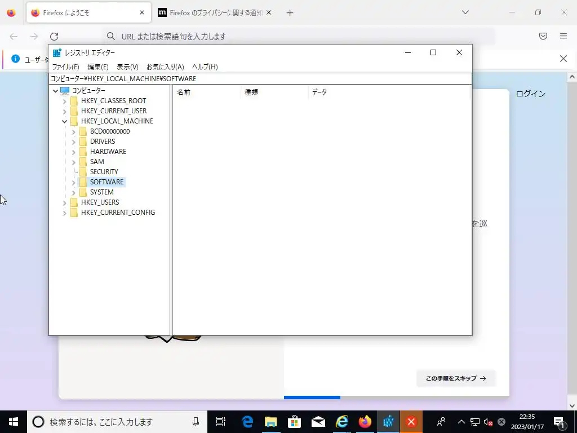Launch Internet Explorer from taskbar
The image size is (577, 433).
tap(341, 422)
